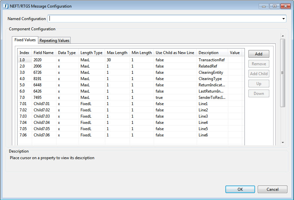Click the SenderToRecI... description cell

(212, 98)
